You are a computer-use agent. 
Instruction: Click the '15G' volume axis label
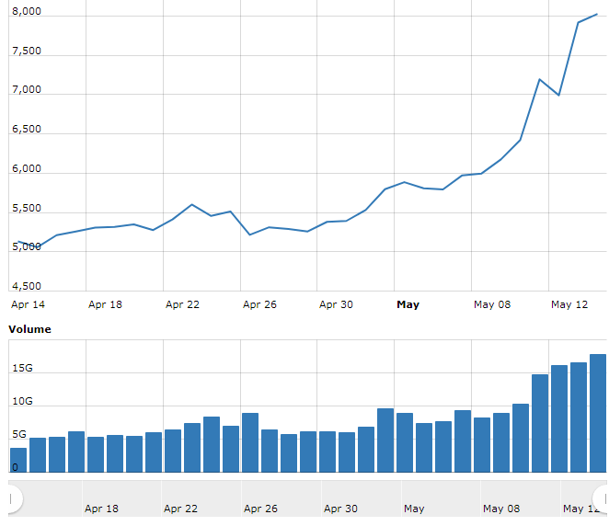click(21, 369)
